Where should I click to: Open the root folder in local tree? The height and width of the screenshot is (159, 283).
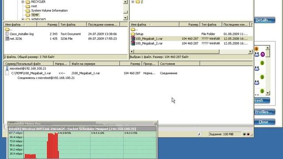(x=34, y=6)
